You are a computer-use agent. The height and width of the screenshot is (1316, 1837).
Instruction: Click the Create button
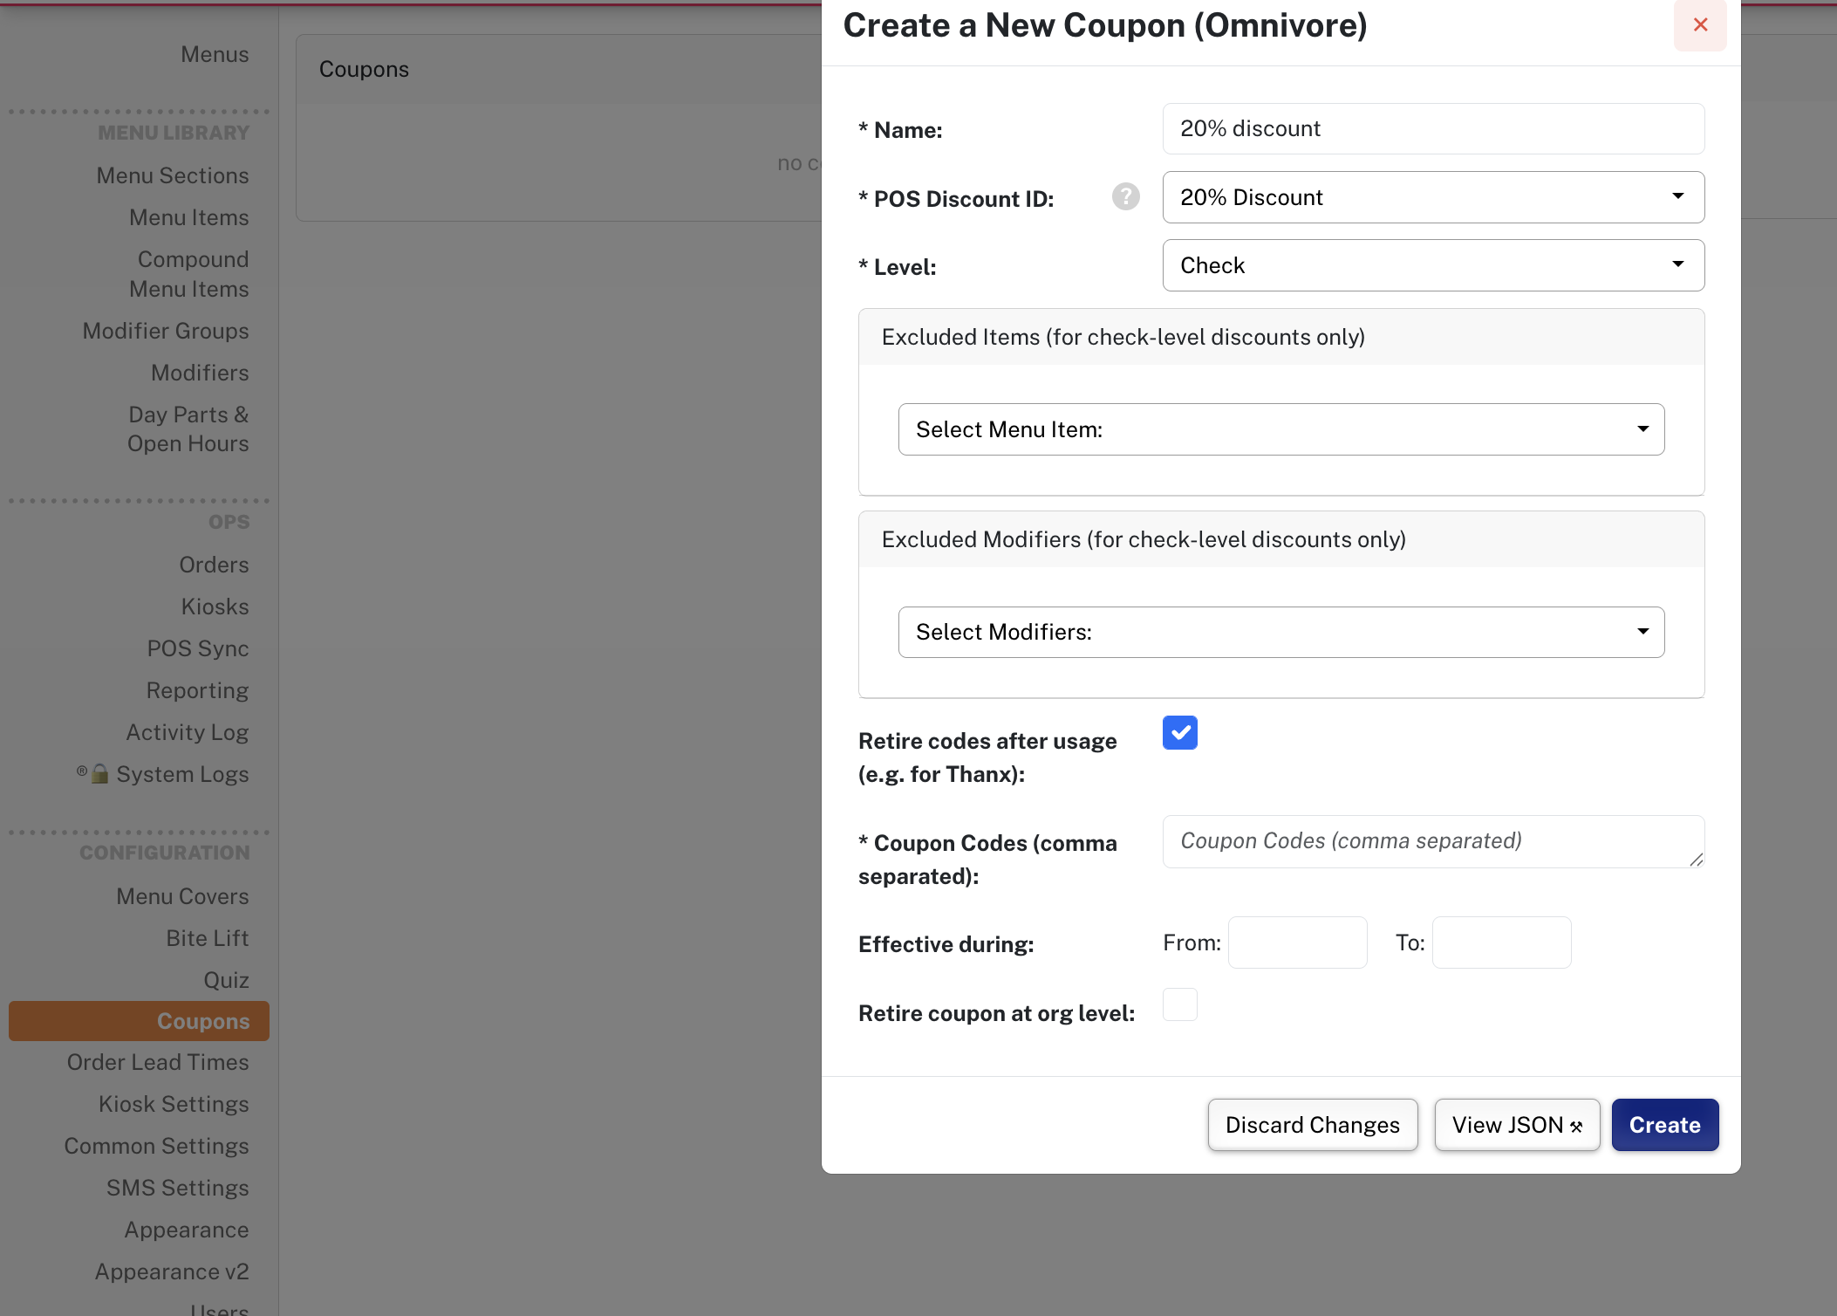(x=1664, y=1125)
